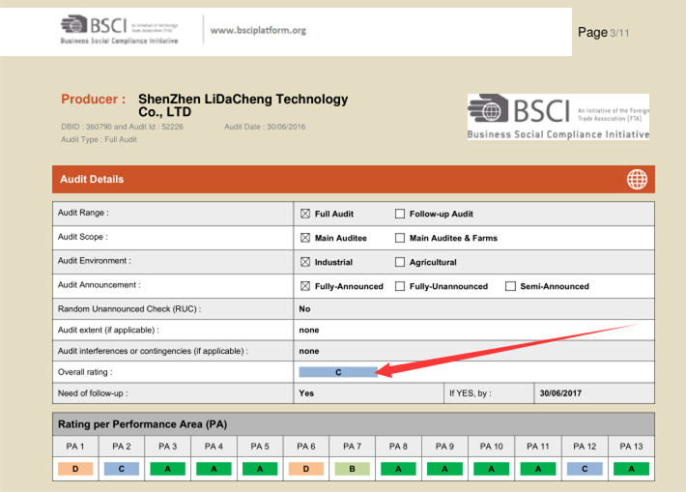Viewport: 686px width, 492px height.
Task: Click the Overall rating label
Action: point(85,371)
